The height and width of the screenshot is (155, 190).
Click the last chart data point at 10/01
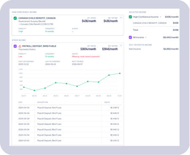120,73
